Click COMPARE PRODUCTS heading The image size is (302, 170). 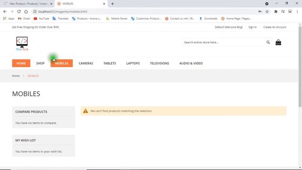[x=31, y=112]
